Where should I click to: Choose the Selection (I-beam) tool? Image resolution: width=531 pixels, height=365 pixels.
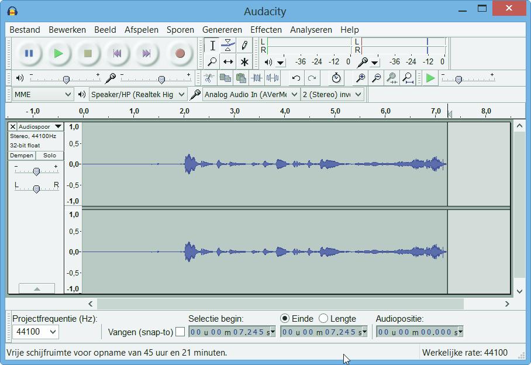point(212,46)
